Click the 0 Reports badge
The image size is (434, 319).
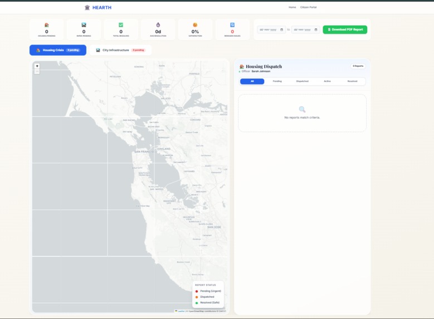[x=358, y=66]
